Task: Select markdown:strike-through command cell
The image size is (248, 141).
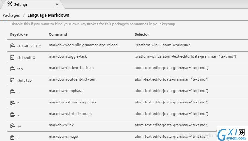Action: (70, 114)
